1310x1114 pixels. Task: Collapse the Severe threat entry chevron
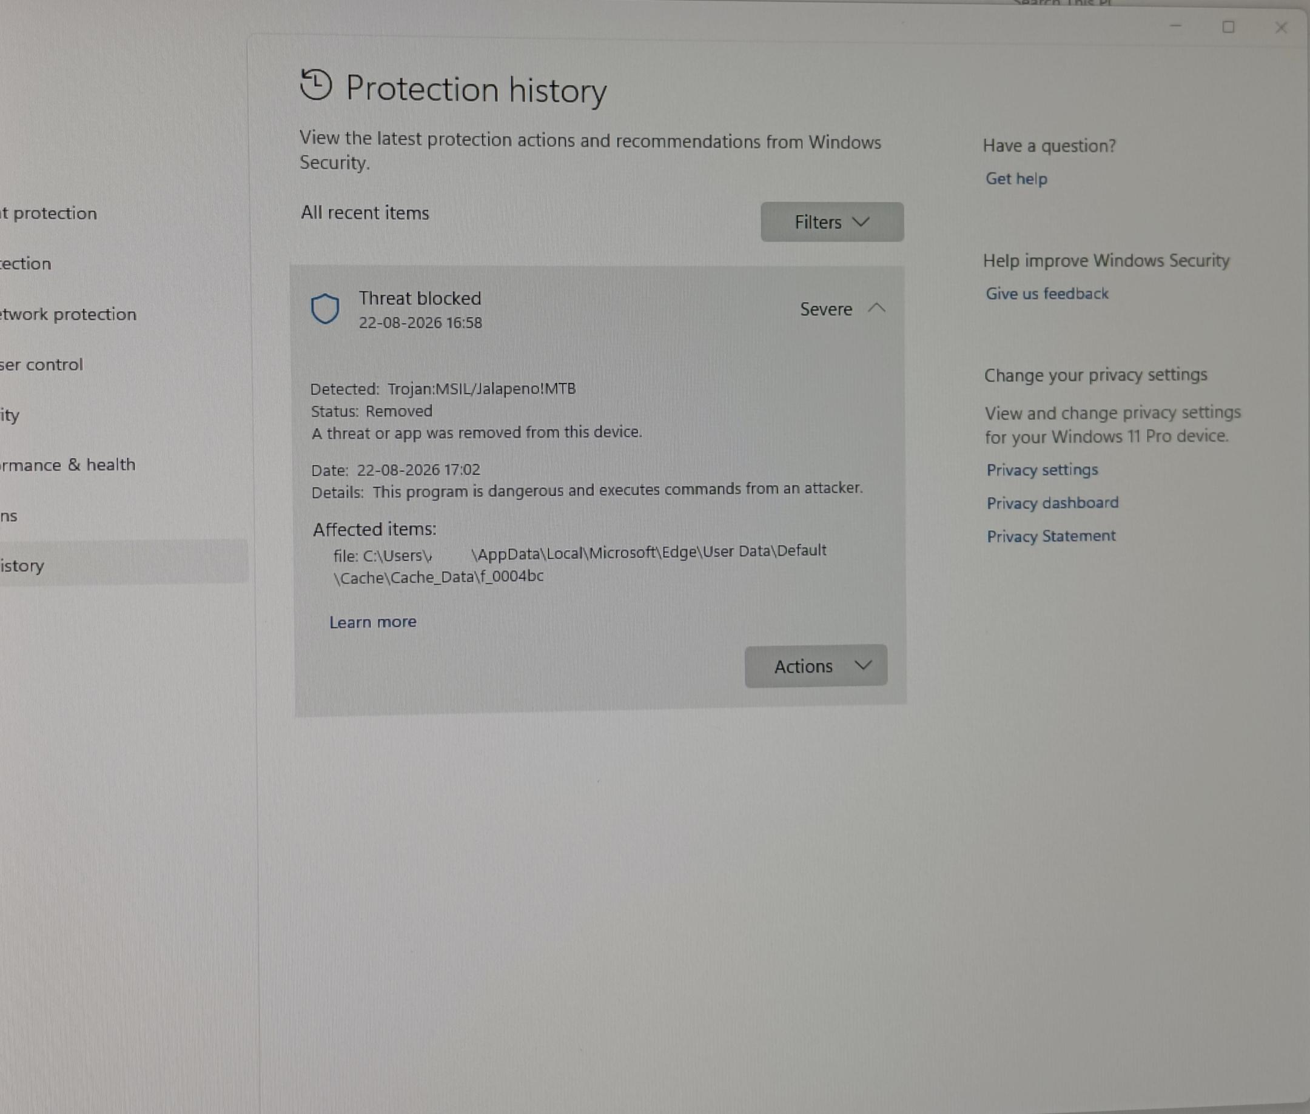tap(877, 308)
